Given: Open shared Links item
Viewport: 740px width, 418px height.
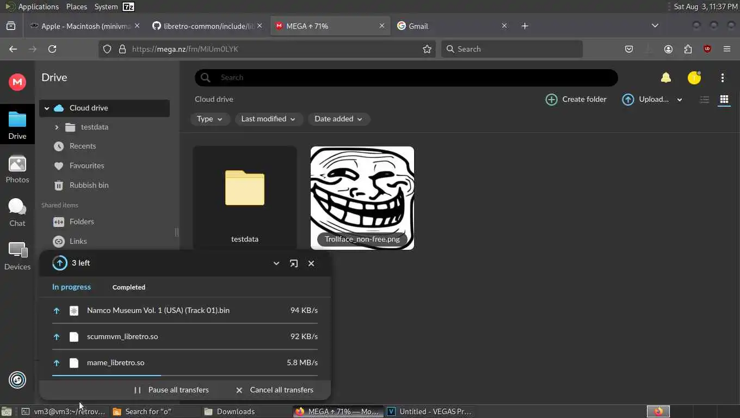Looking at the screenshot, I should (x=78, y=242).
